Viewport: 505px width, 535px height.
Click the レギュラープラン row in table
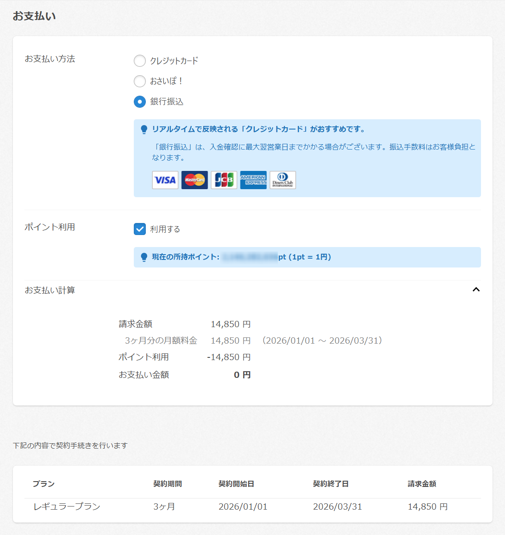click(67, 507)
